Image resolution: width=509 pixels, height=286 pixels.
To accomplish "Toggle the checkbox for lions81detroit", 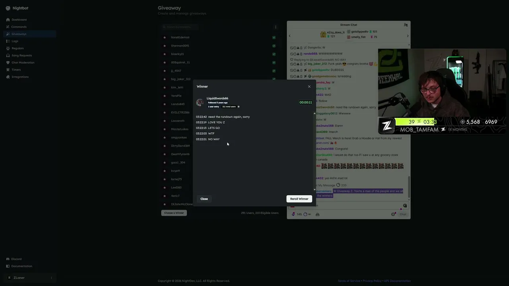I will 274,37.
